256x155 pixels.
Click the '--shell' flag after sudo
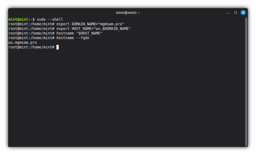pos(55,19)
